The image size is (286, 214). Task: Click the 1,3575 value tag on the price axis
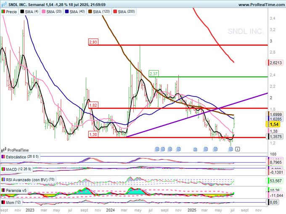(x=276, y=137)
